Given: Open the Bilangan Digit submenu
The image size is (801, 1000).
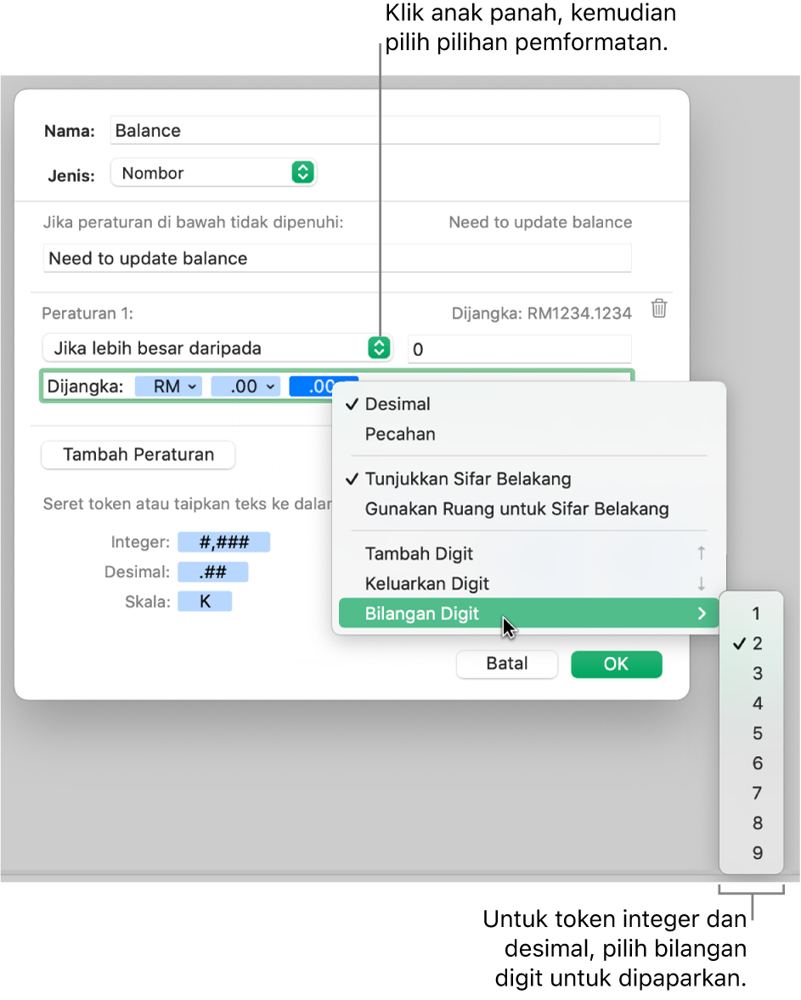Looking at the screenshot, I should (529, 613).
